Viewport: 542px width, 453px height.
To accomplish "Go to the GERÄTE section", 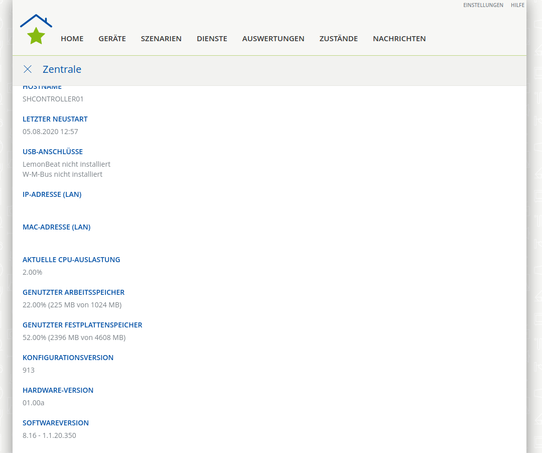I will click(x=112, y=39).
